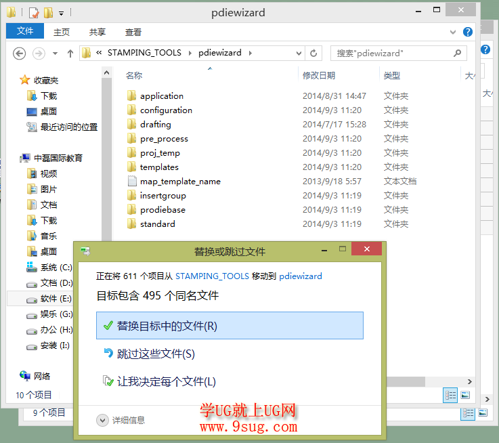
Task: Sort by the 类型 column header
Action: pyautogui.click(x=391, y=75)
